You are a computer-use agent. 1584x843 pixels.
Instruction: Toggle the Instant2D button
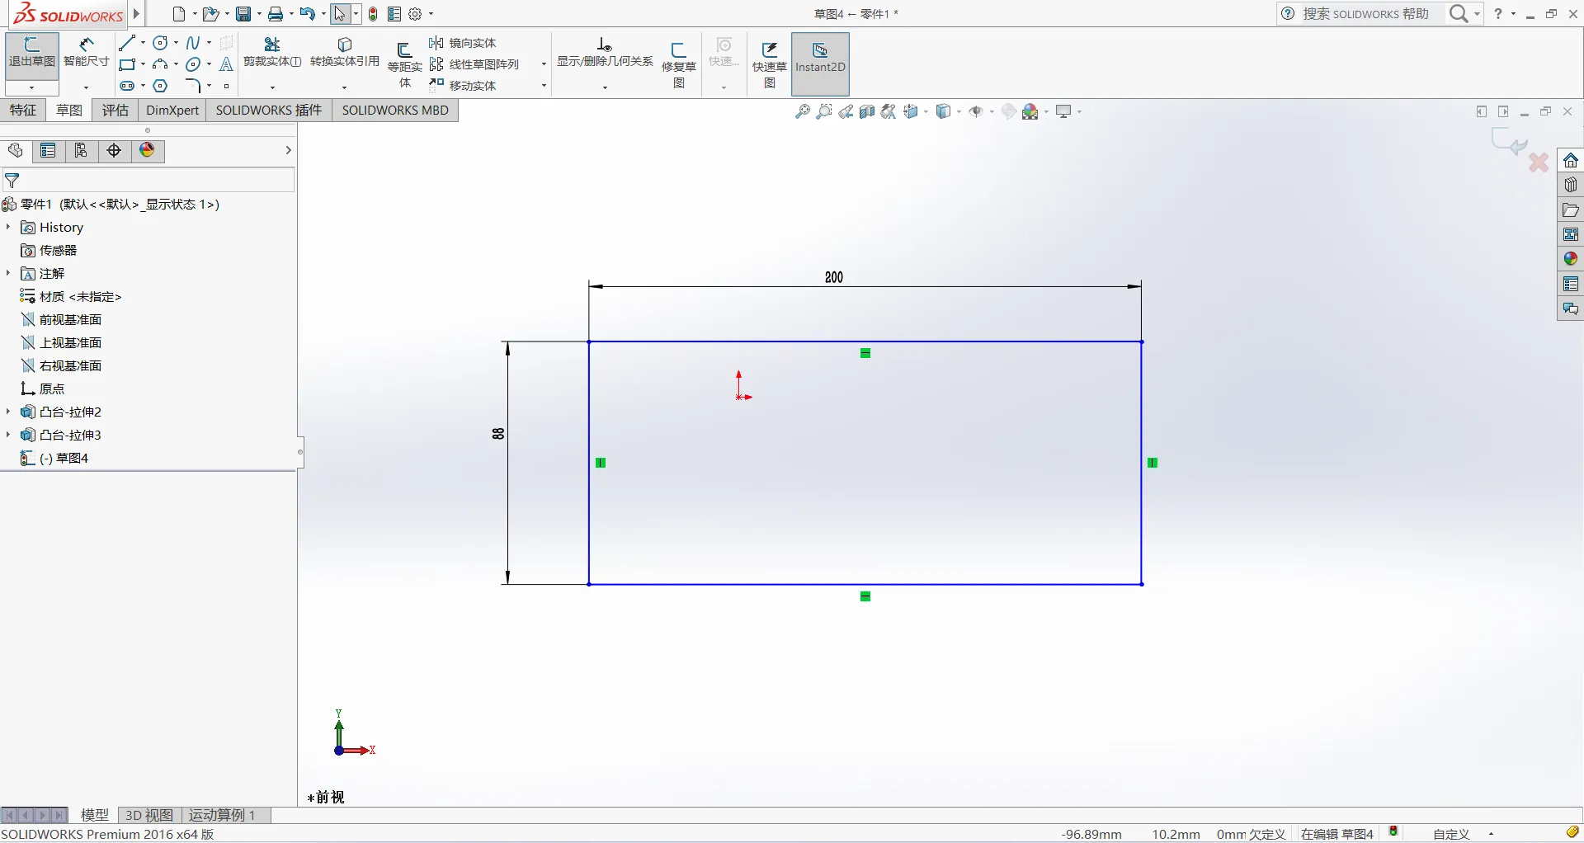[820, 64]
